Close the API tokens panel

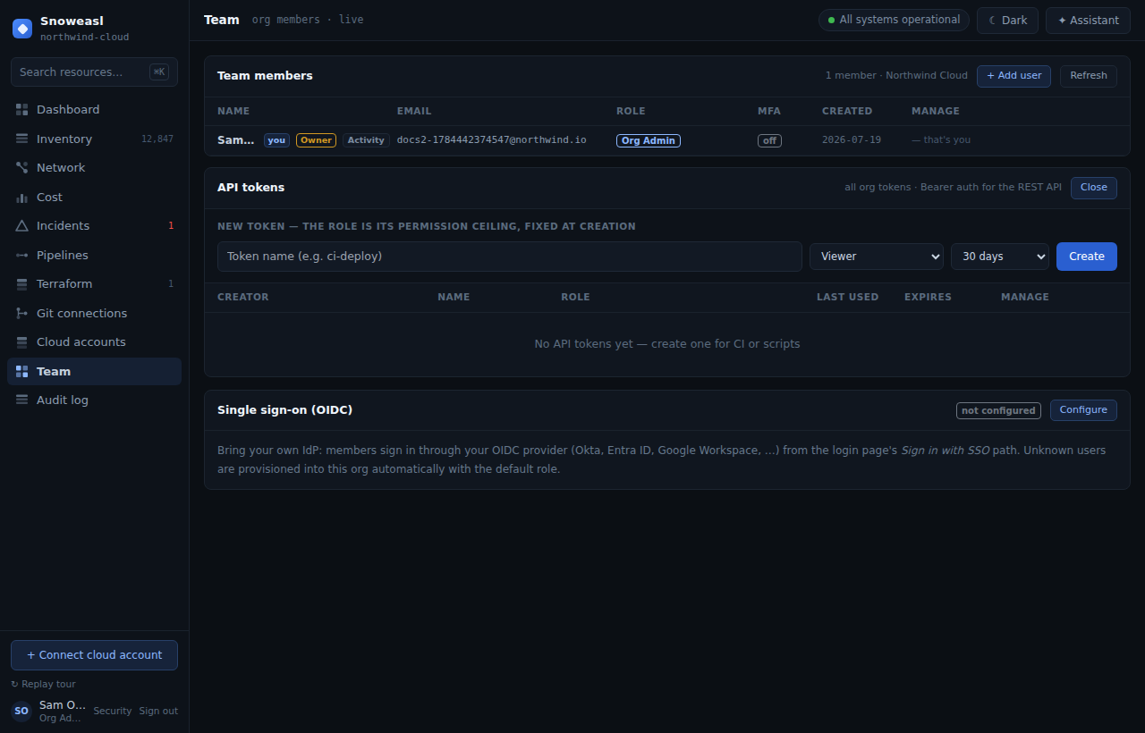tap(1094, 188)
